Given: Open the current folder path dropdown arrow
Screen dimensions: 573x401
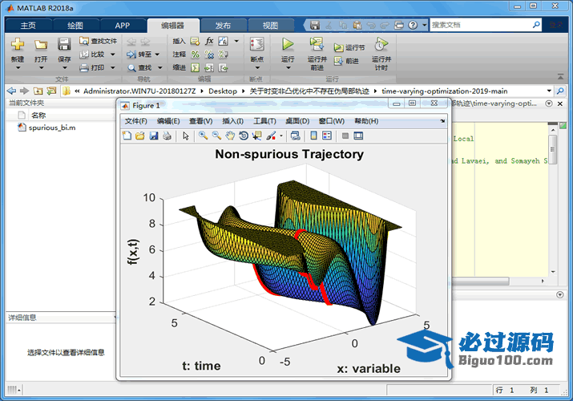Looking at the screenshot, I should (549, 91).
